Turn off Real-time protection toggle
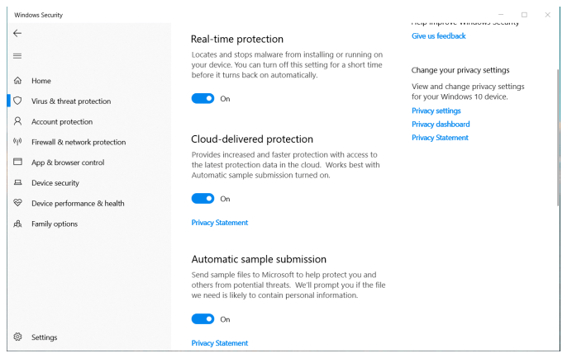Image resolution: width=567 pixels, height=358 pixels. coord(202,98)
